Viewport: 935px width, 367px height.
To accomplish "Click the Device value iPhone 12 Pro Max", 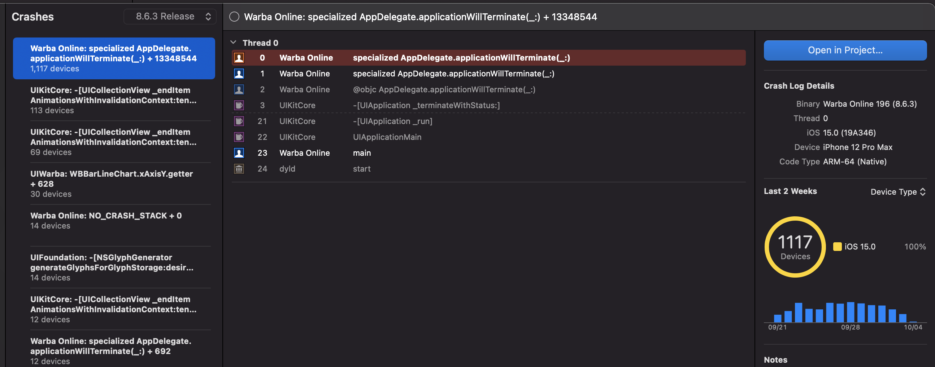I will pos(858,147).
